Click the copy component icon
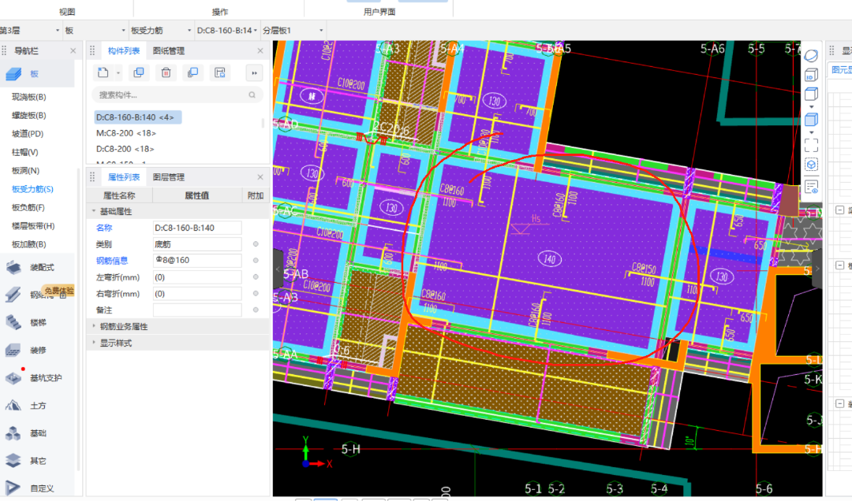The width and height of the screenshot is (852, 501). (x=138, y=73)
